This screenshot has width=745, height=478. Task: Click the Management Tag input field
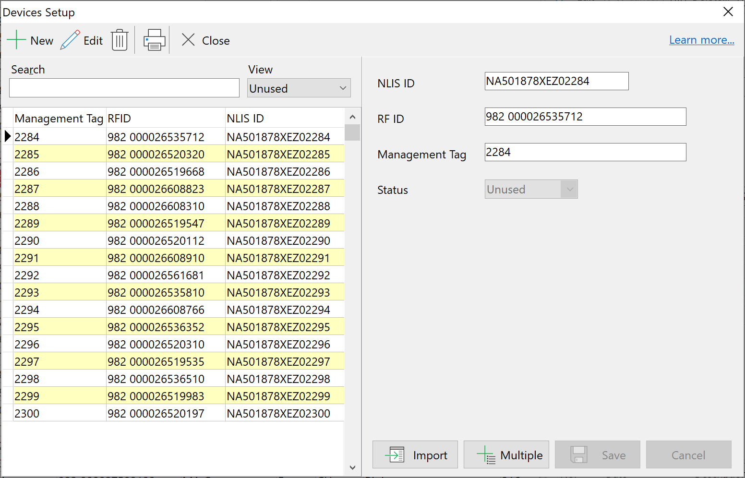coord(586,152)
